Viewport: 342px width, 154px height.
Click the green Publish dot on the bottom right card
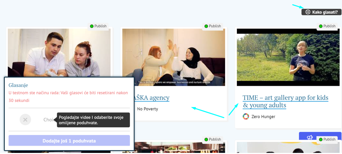pos(321,140)
